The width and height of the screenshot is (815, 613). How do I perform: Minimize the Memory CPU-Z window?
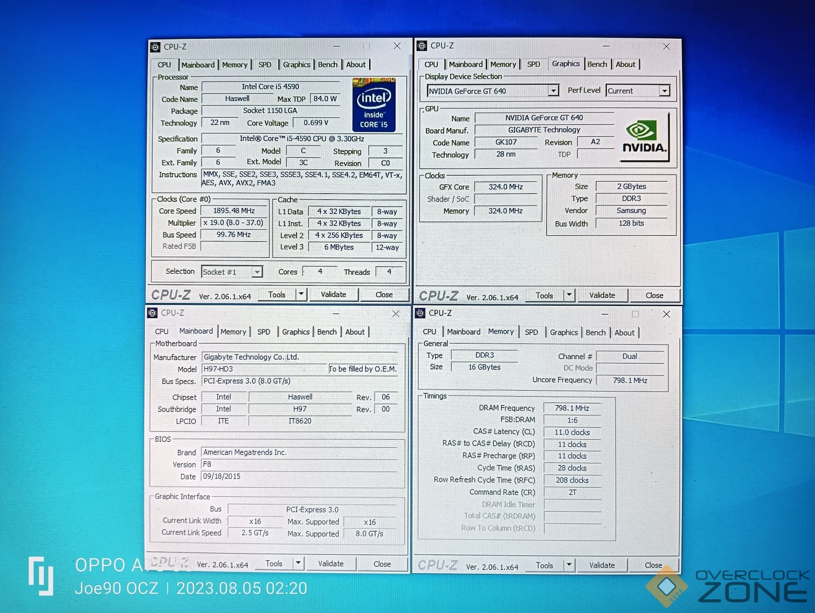pos(604,314)
